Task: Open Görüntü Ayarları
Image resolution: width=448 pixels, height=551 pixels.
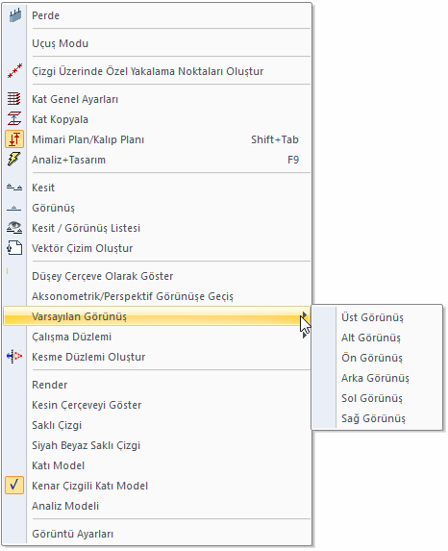Action: 73,534
